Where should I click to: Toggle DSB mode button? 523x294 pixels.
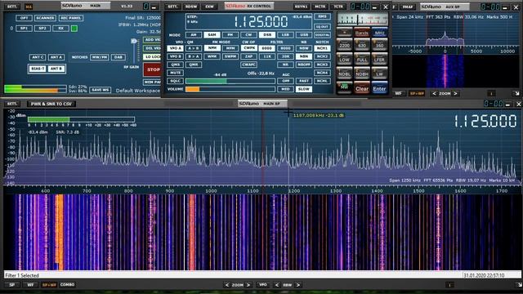267,34
